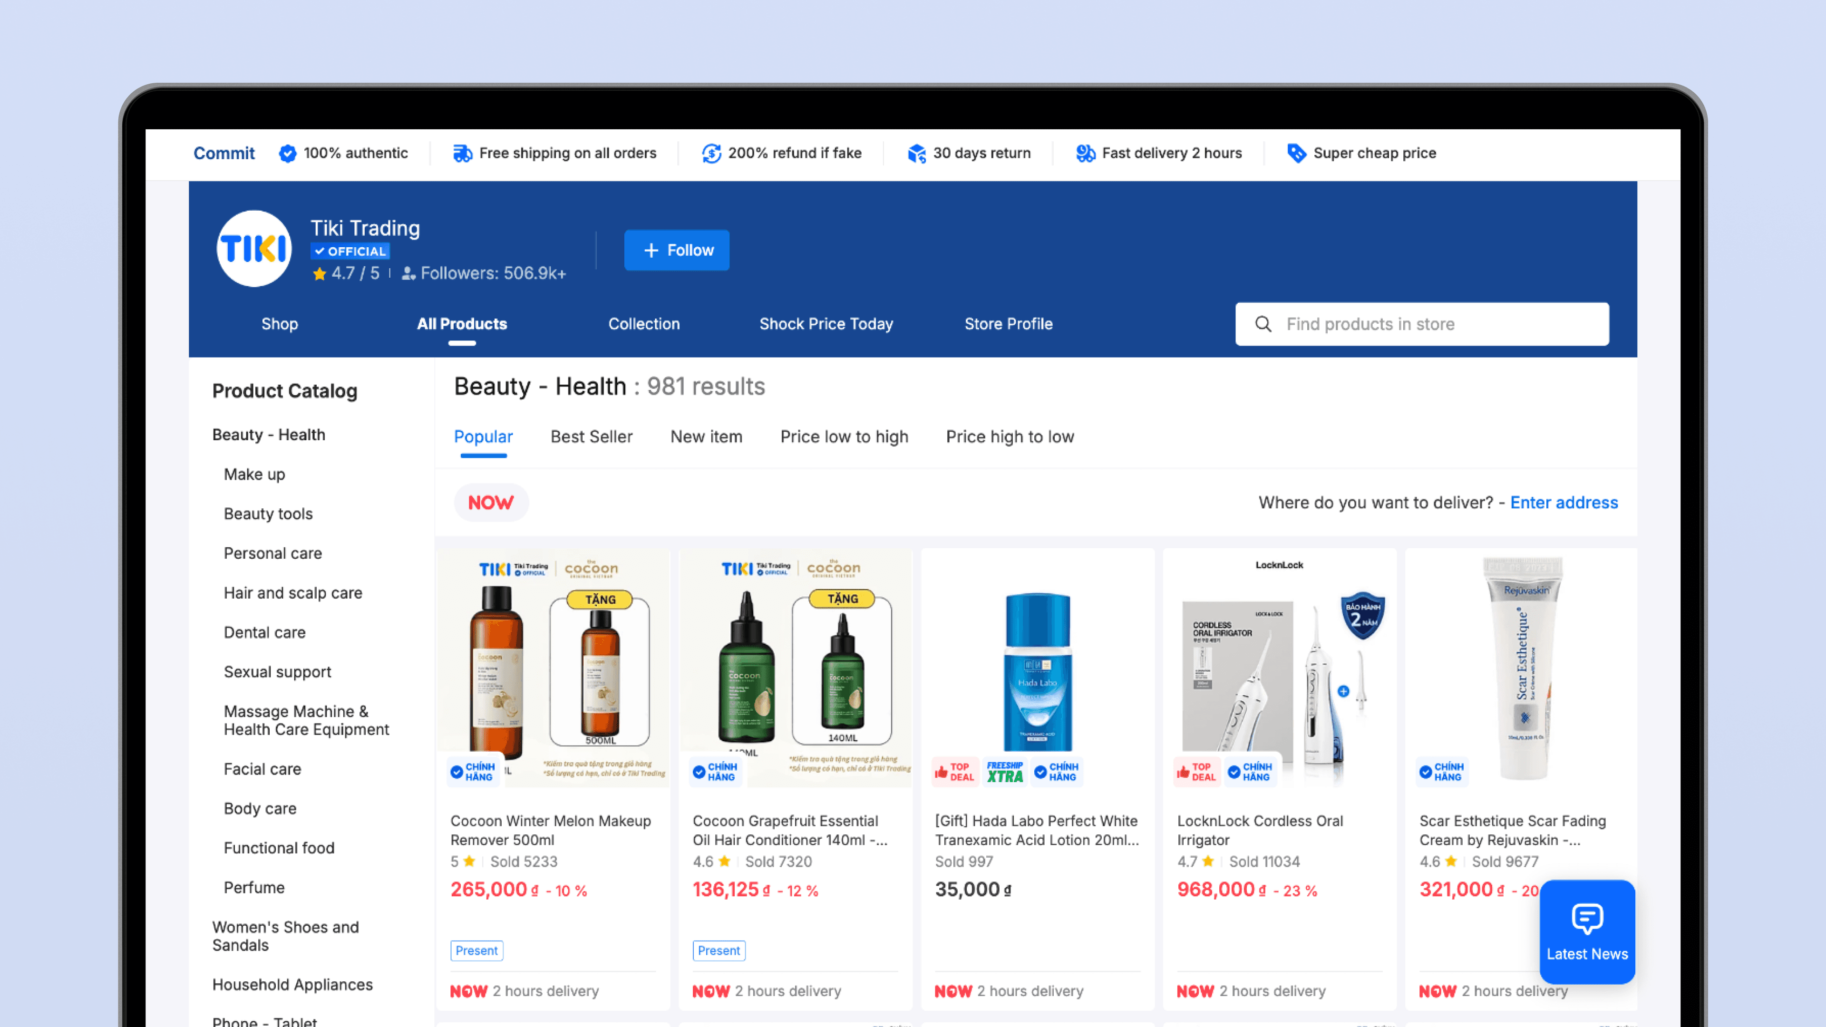Click the star rating of LocknLock Oral Irrigator
The image size is (1826, 1027).
pos(1196,862)
